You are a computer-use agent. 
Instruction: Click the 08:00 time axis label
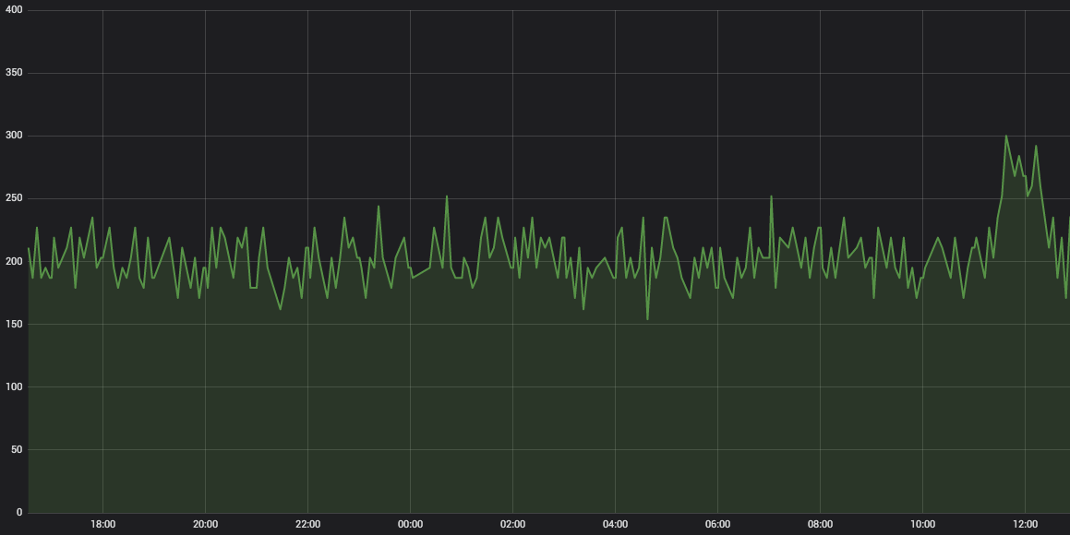pyautogui.click(x=820, y=524)
